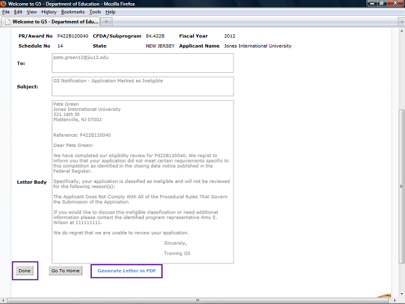Click the State value NEW JERSEY
The height and width of the screenshot is (304, 405).
click(160, 46)
